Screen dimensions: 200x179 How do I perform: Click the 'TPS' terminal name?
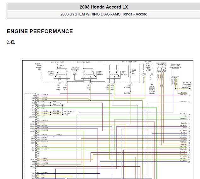(33, 162)
